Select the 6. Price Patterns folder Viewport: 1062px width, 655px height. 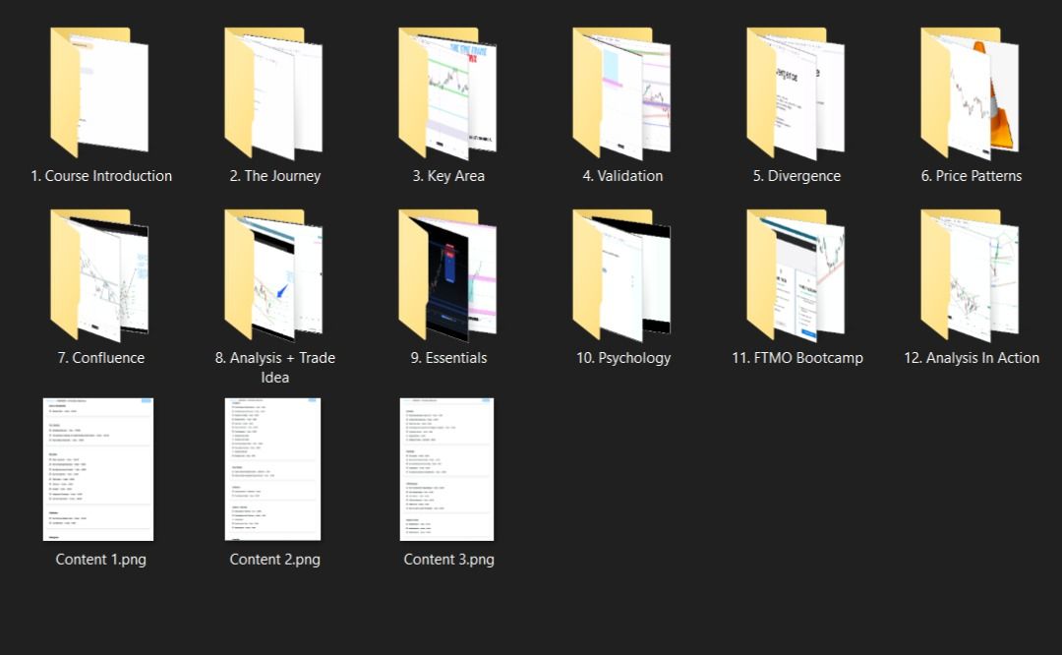coord(970,92)
